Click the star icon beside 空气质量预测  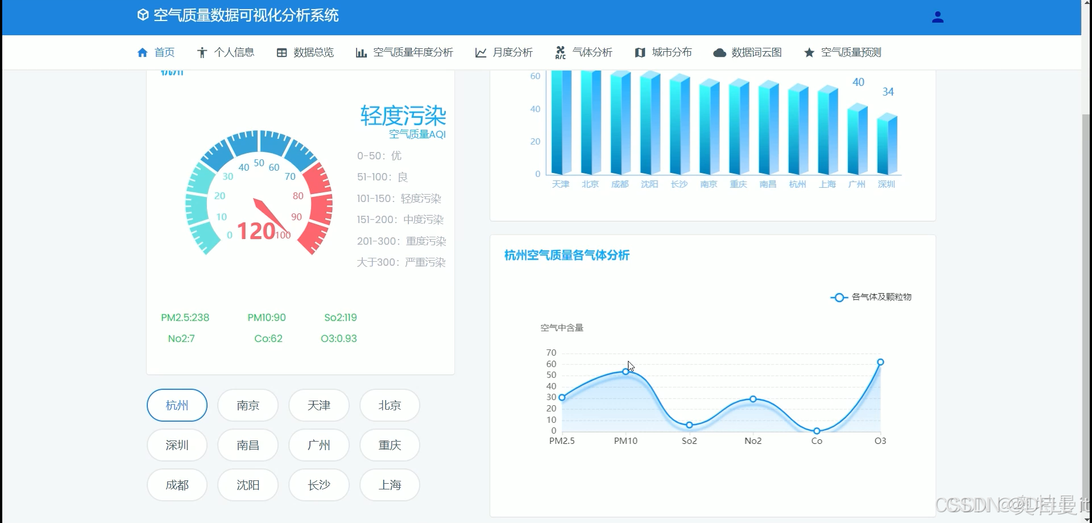pos(809,52)
